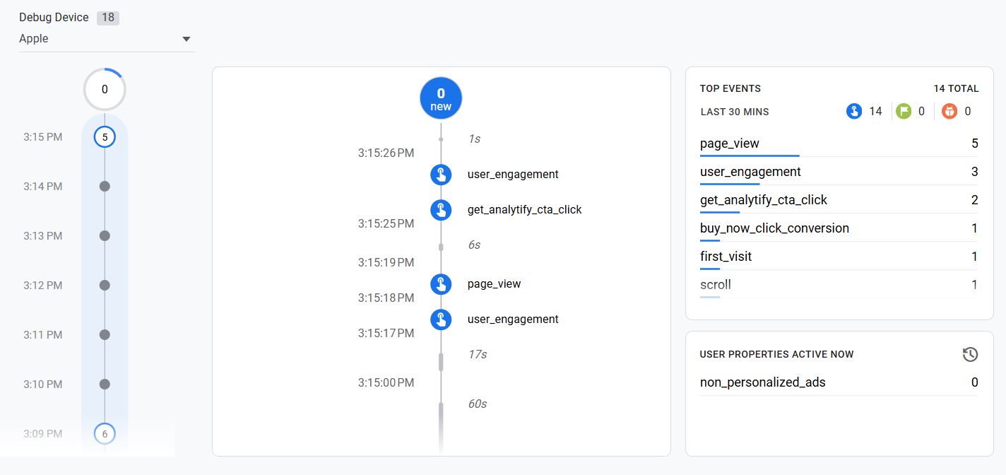
Task: Open the user properties history icon
Action: tap(970, 354)
